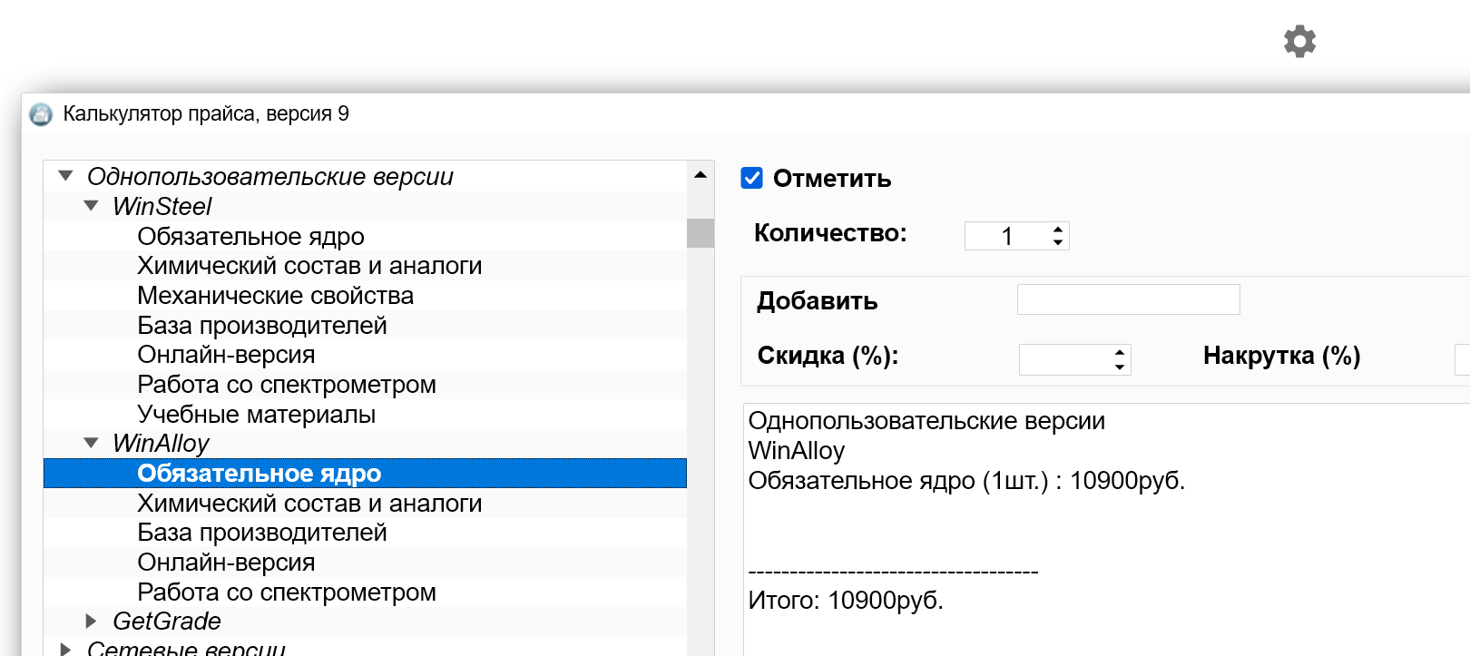Screen dimensions: 1470x656
Task: Click the tree list scrollbar thumb
Action: (700, 233)
